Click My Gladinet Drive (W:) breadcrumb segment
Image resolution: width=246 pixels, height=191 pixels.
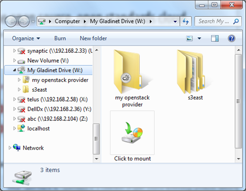pos(118,21)
